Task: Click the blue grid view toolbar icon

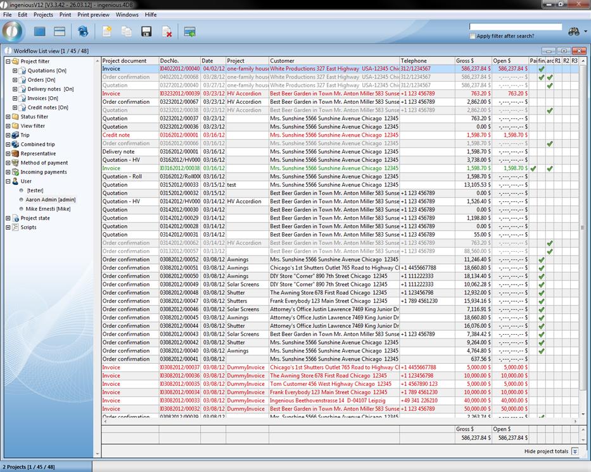Action: point(40,32)
